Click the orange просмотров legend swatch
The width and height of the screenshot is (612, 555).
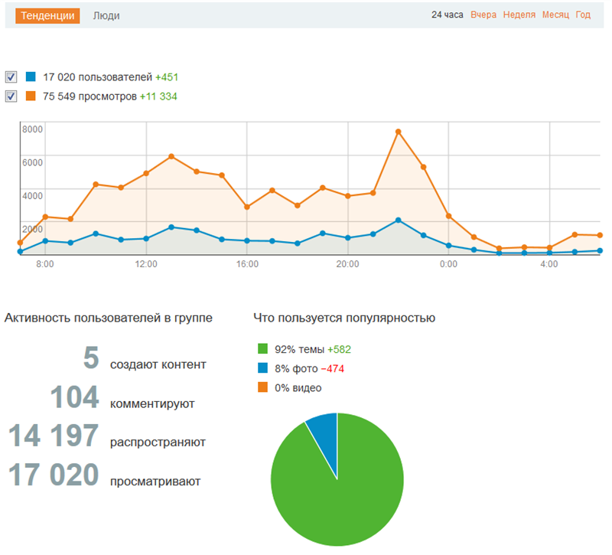tap(31, 96)
